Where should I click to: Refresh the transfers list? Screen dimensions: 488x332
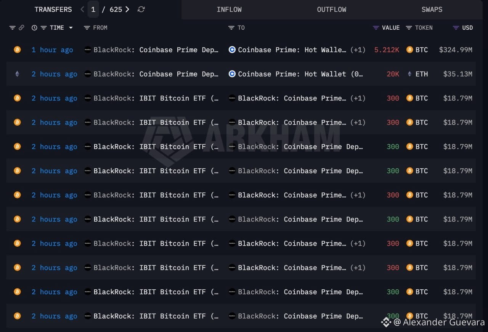[x=141, y=10]
